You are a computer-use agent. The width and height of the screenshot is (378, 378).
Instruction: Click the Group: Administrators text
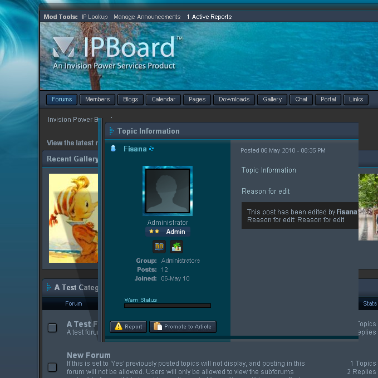pyautogui.click(x=168, y=261)
